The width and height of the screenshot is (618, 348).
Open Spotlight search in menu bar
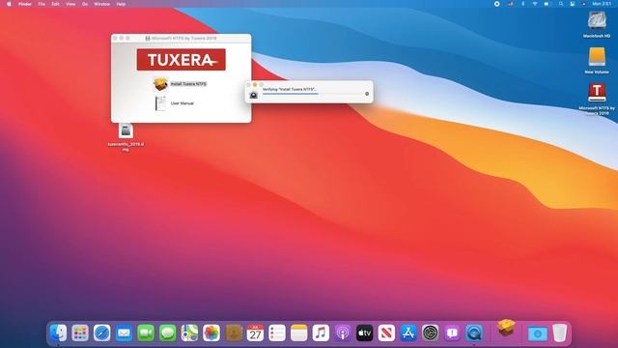point(560,4)
